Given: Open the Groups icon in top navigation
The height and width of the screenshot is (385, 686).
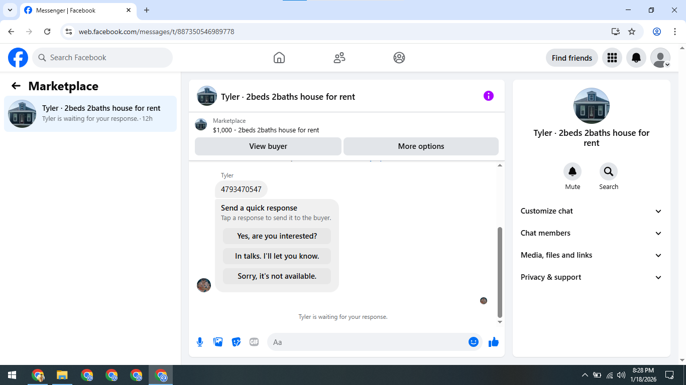Looking at the screenshot, I should [399, 58].
